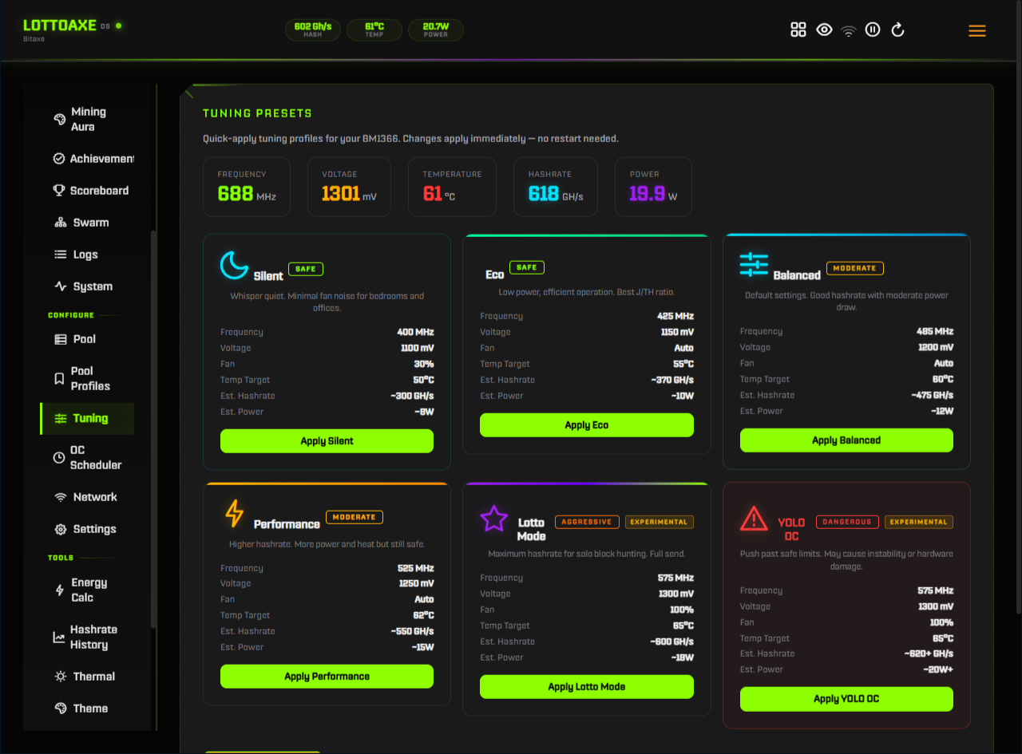
Task: Click the MODERATE badge on Balanced card
Action: click(855, 268)
